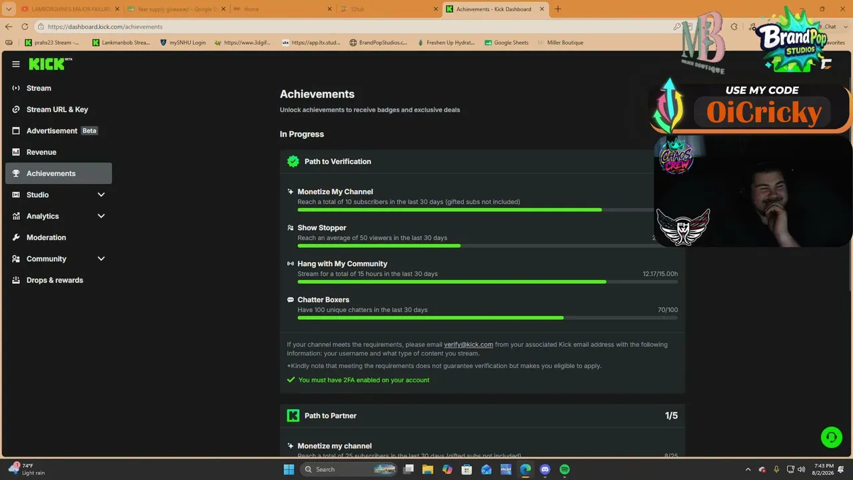Image resolution: width=853 pixels, height=480 pixels.
Task: Go to Drops & rewards
Action: (x=59, y=280)
